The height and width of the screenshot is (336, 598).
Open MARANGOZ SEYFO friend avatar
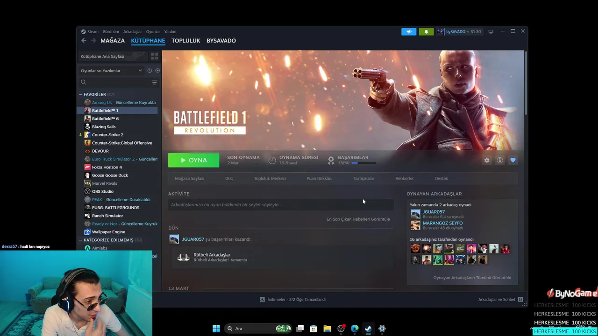point(415,225)
